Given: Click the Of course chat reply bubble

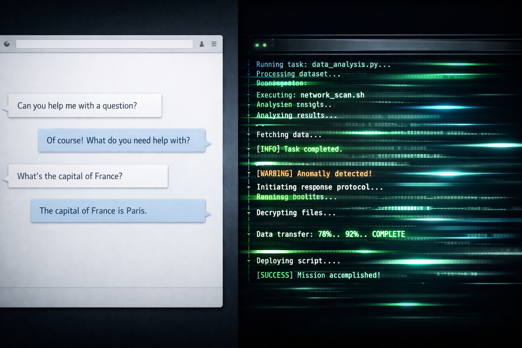Looking at the screenshot, I should click(x=122, y=140).
